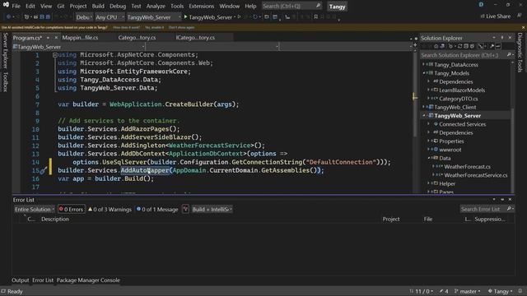Click the navigate back icon in toolbar
The image size is (527, 296).
point(8,16)
